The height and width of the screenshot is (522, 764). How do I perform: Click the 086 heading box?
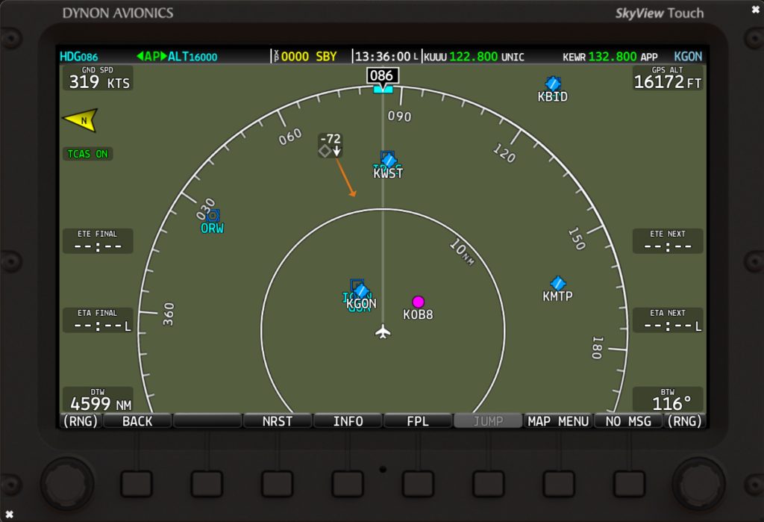pos(383,75)
